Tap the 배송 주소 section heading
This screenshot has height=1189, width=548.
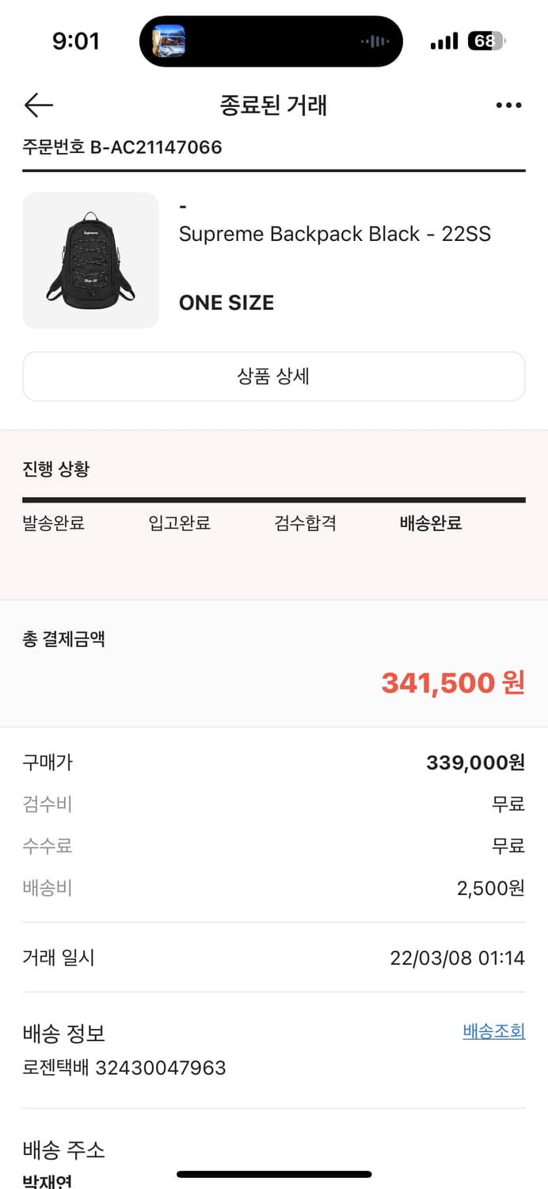(x=63, y=1149)
